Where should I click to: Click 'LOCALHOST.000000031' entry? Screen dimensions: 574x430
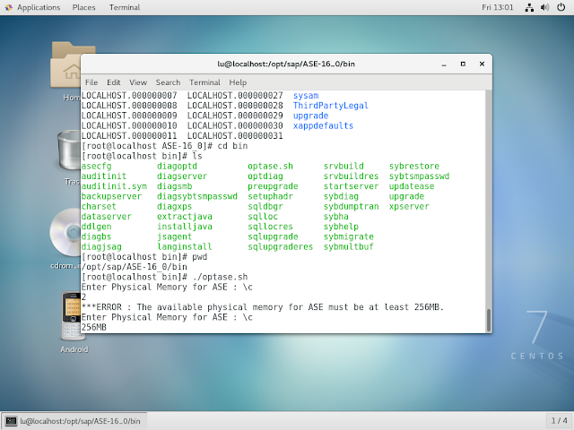coord(235,136)
